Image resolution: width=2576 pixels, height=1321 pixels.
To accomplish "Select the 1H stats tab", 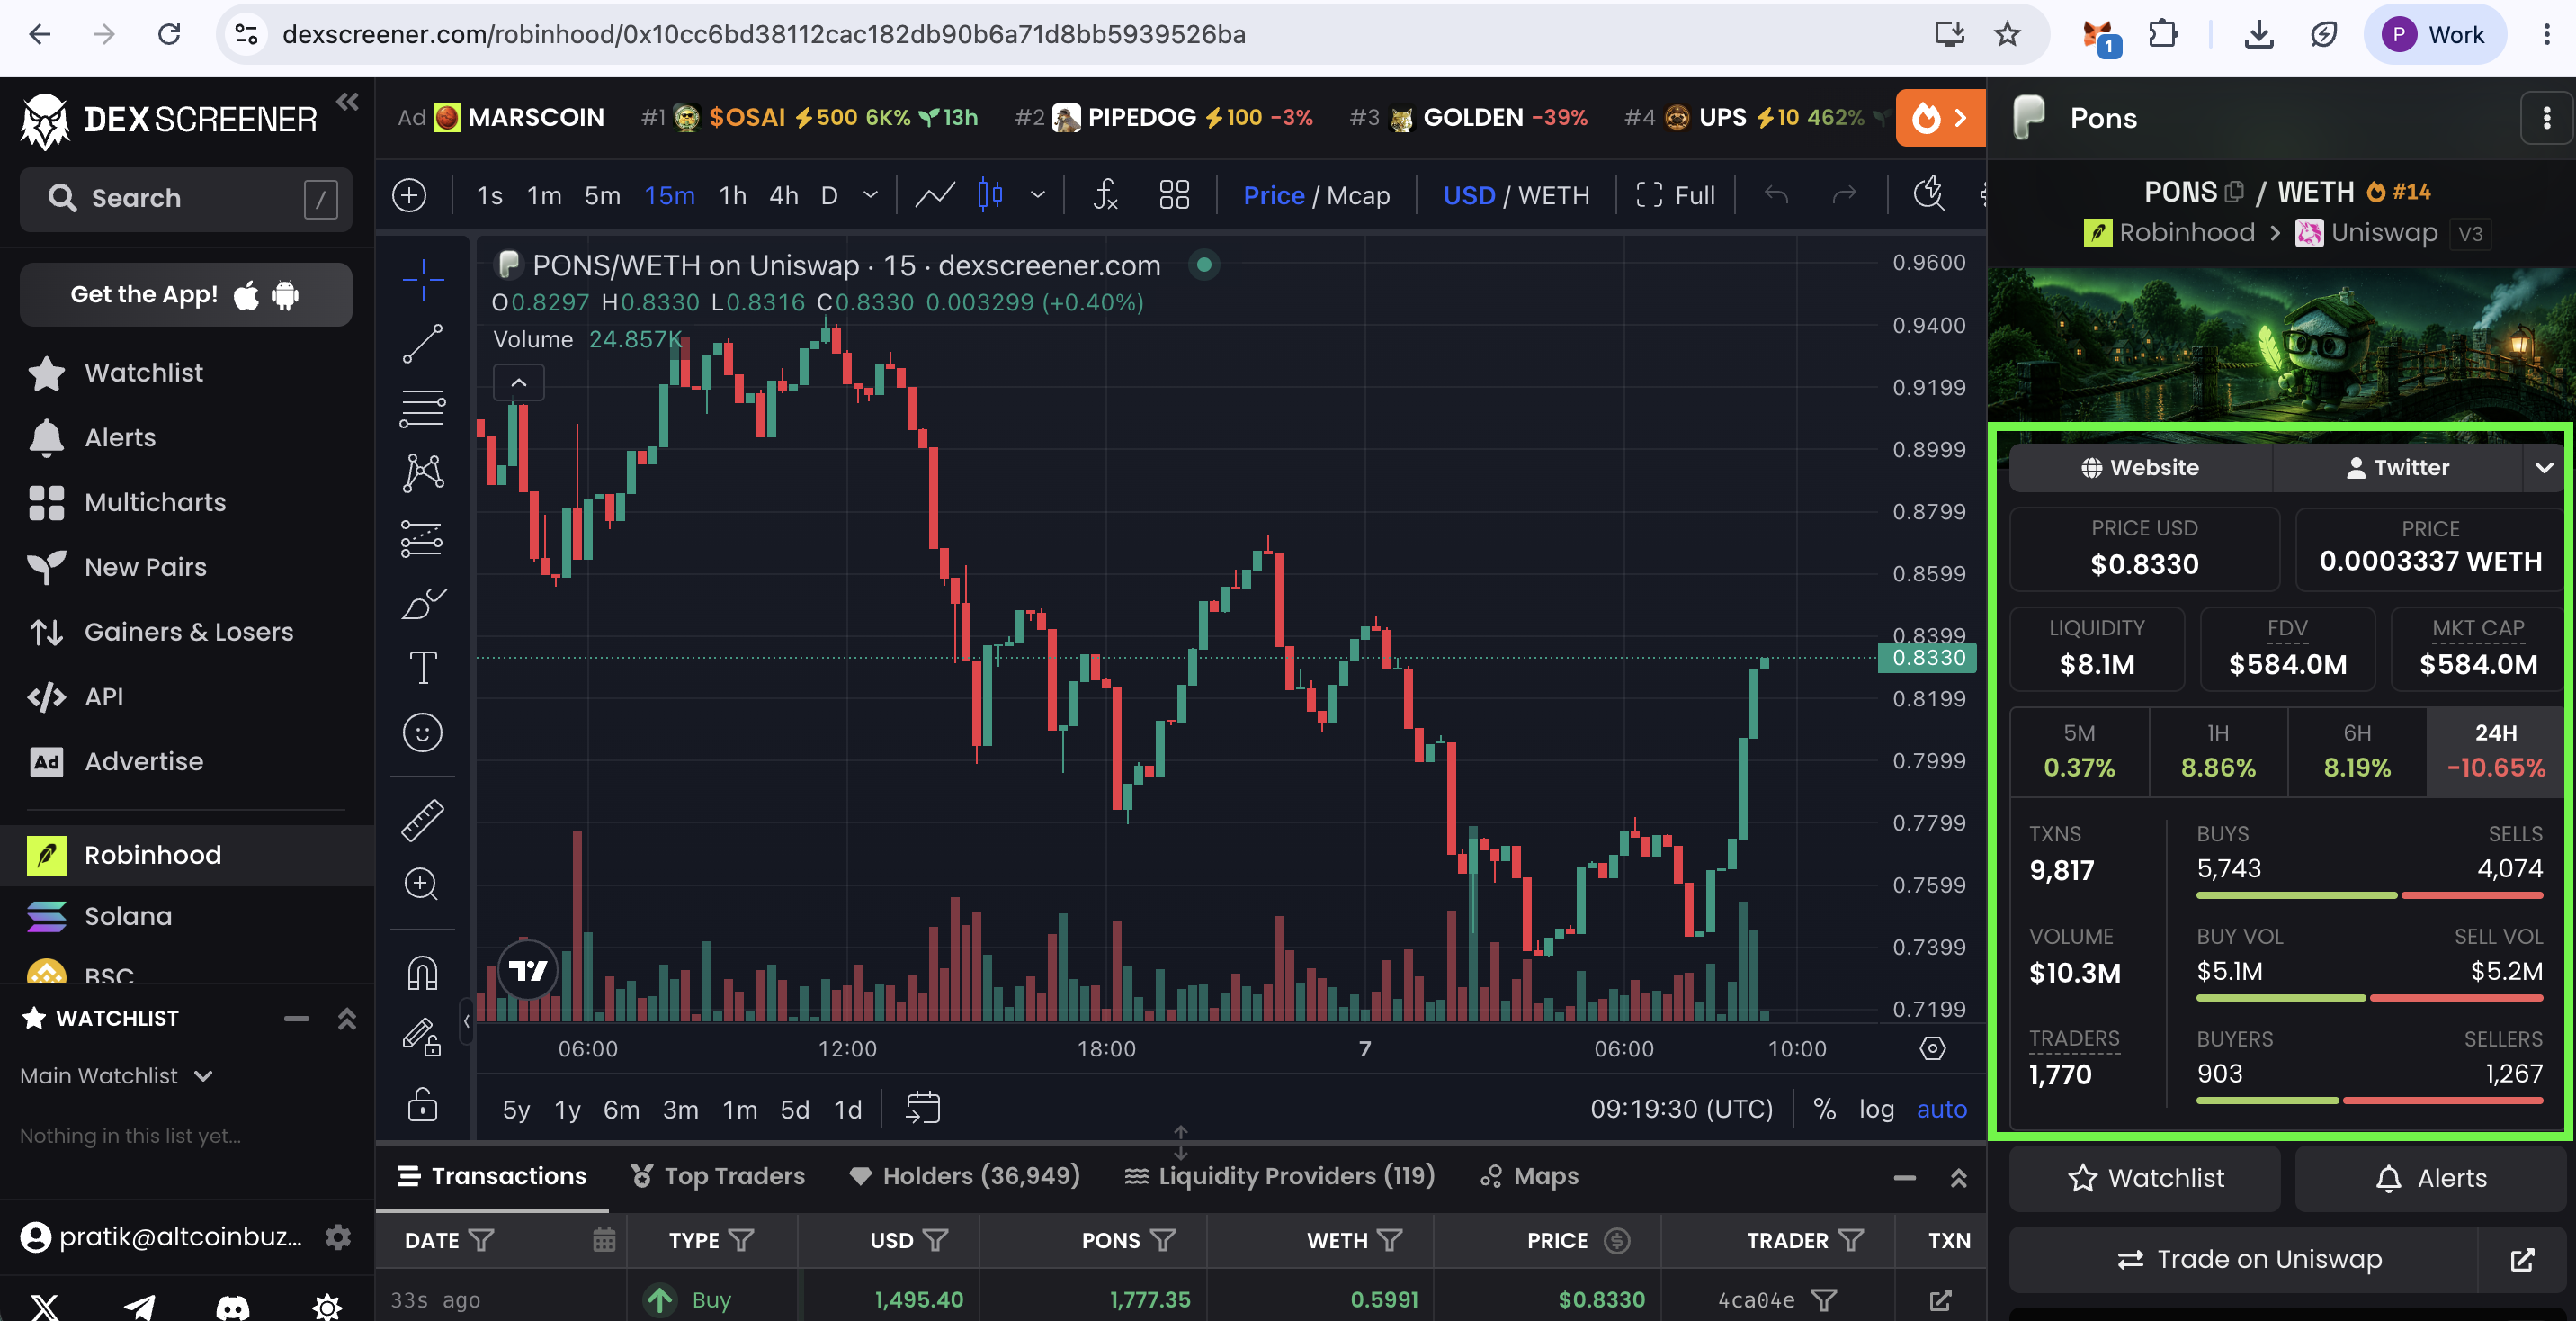I will [x=2218, y=750].
